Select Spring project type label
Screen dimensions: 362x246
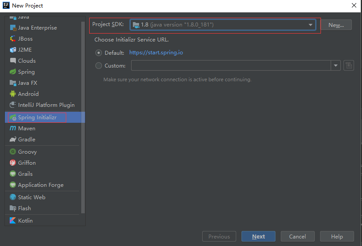[26, 72]
